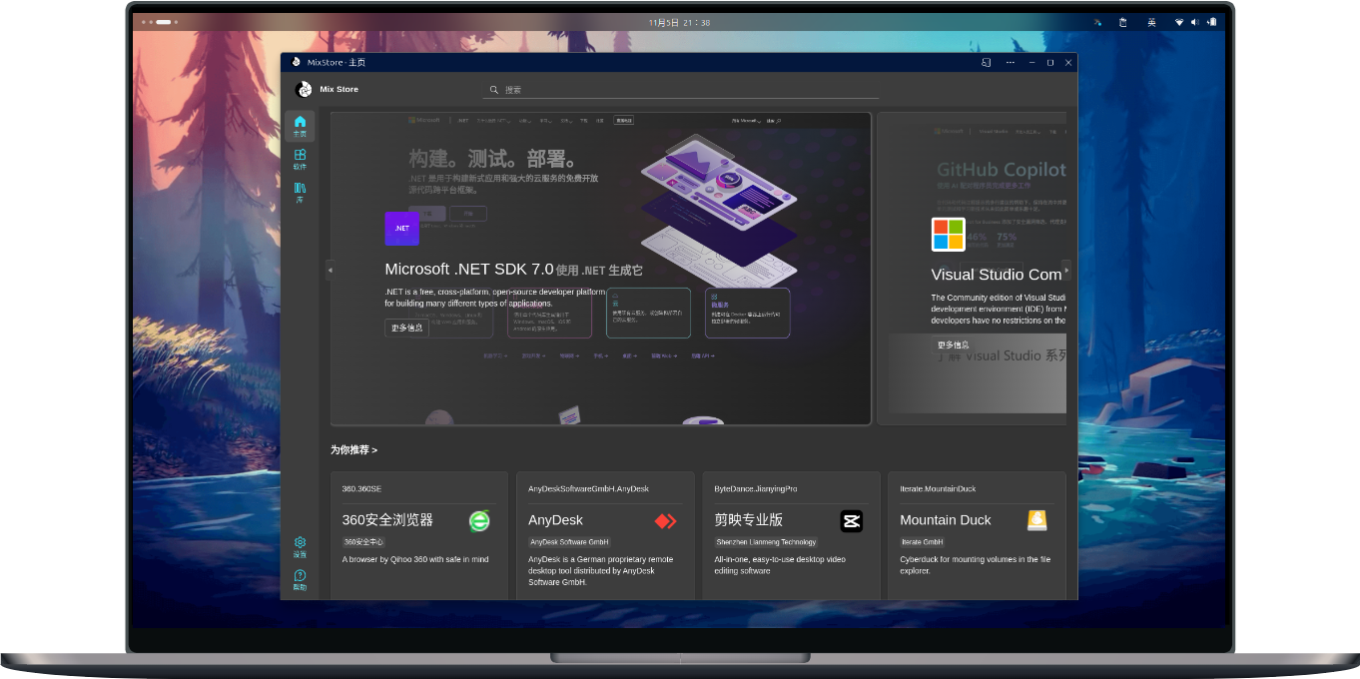Go to the 主页 home icon in sidebar

300,125
